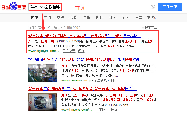
Task: Expand the 更多» menu
Action: click(151, 18)
